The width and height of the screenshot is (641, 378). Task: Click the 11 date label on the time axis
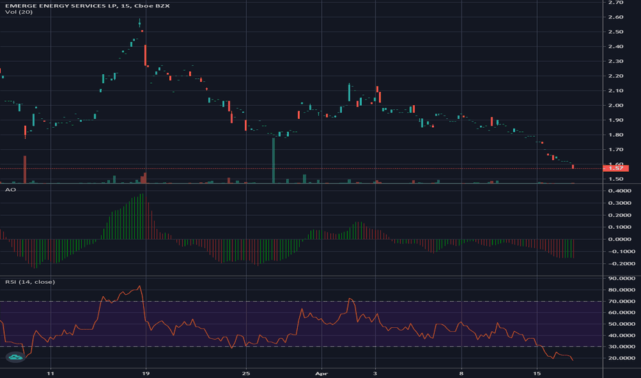click(50, 373)
